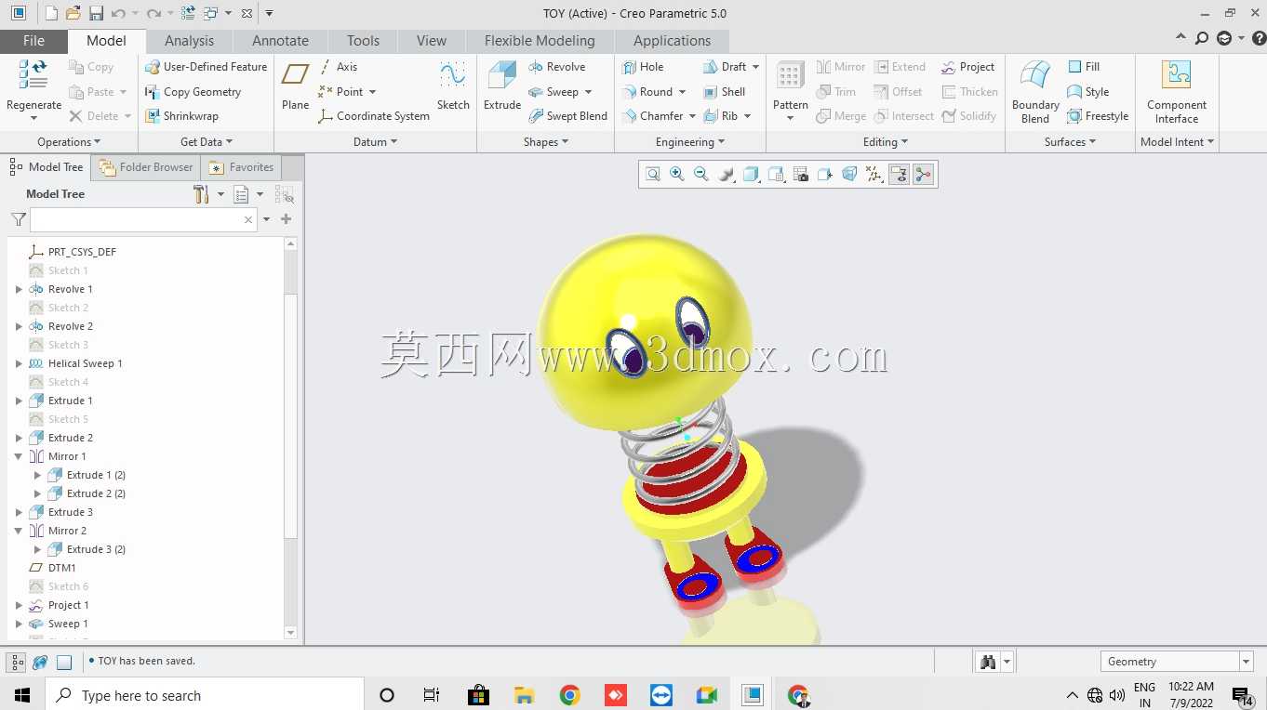1267x710 pixels.
Task: Switch to the Analysis tab
Action: (x=189, y=41)
